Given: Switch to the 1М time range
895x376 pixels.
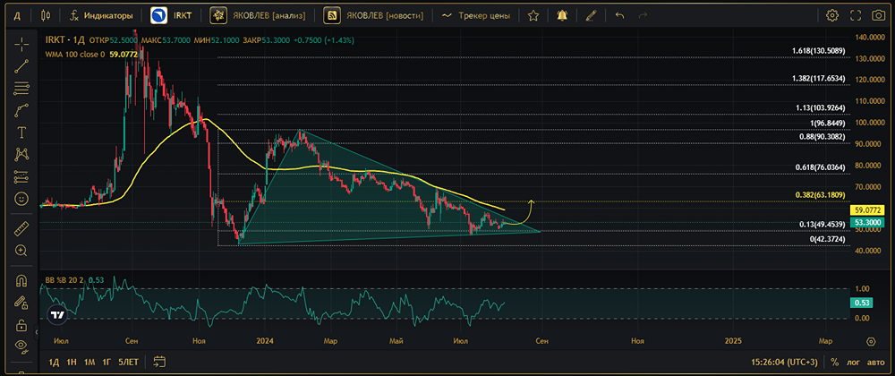Looking at the screenshot, I should coord(89,362).
